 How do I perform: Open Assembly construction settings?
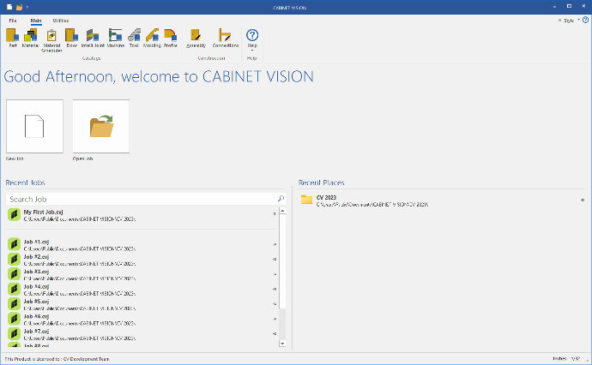[x=196, y=38]
